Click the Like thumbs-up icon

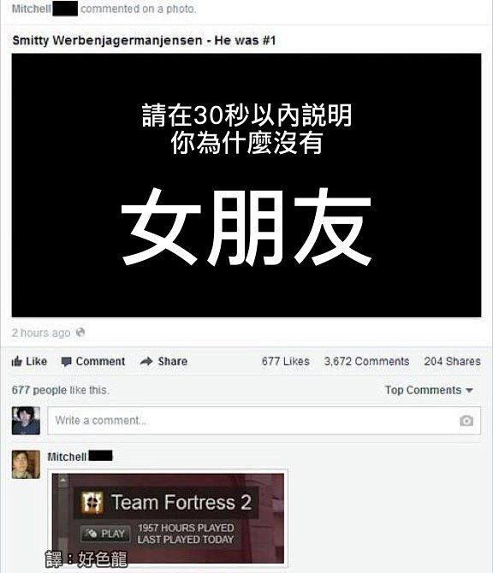tap(17, 362)
